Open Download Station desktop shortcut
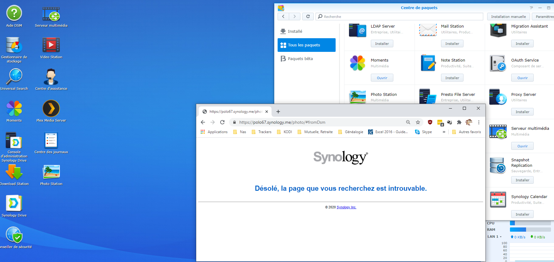Viewport: 554px width, 262px height. pos(14,172)
